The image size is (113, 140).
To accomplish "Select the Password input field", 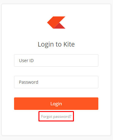I will point(56,82).
